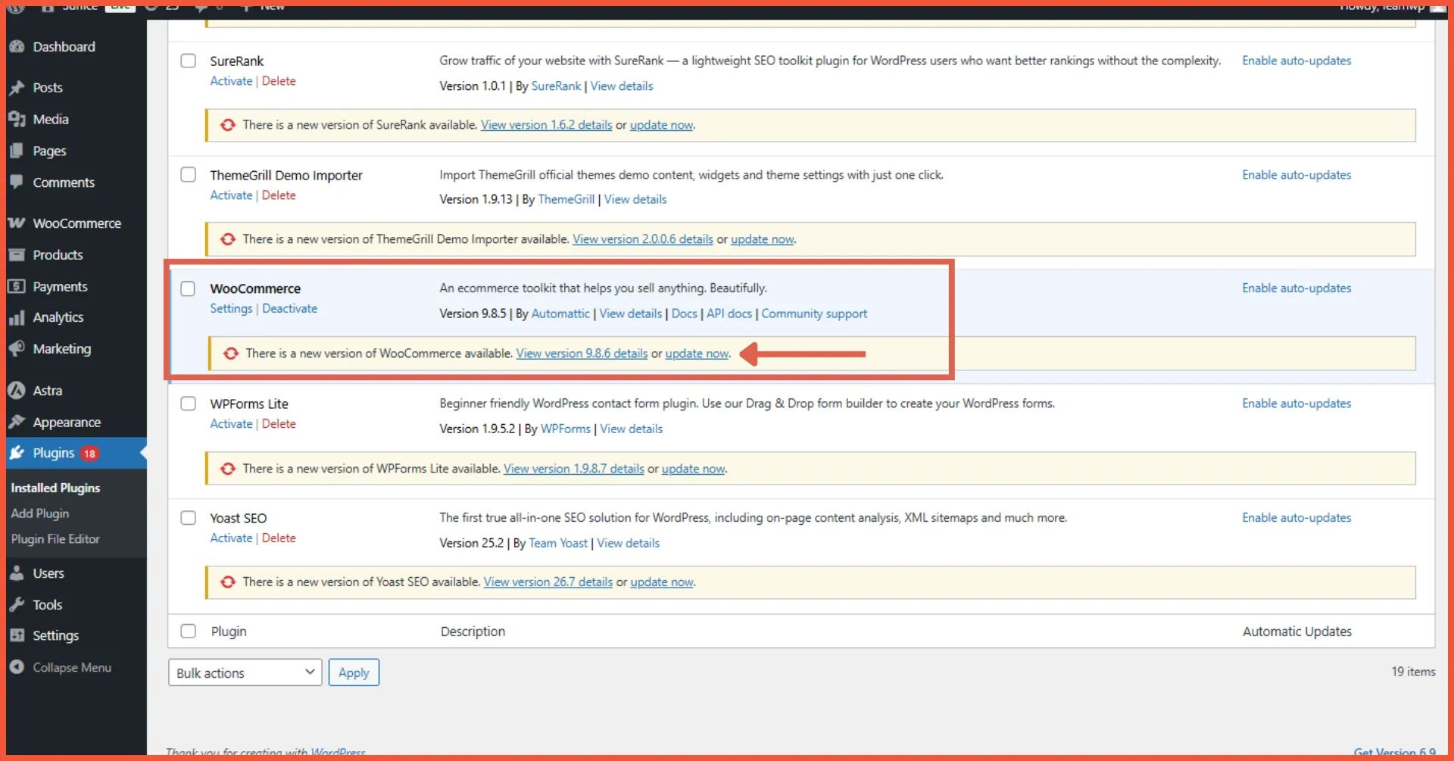Select Add Plugin from the Plugins submenu
The image size is (1454, 761).
point(40,513)
